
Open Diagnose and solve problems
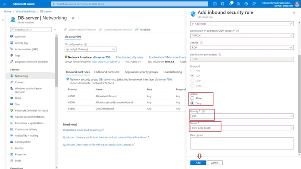[x=32, y=62]
